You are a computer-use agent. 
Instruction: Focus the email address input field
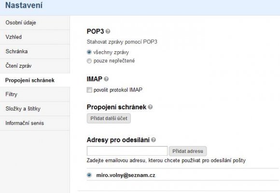tap(127, 151)
